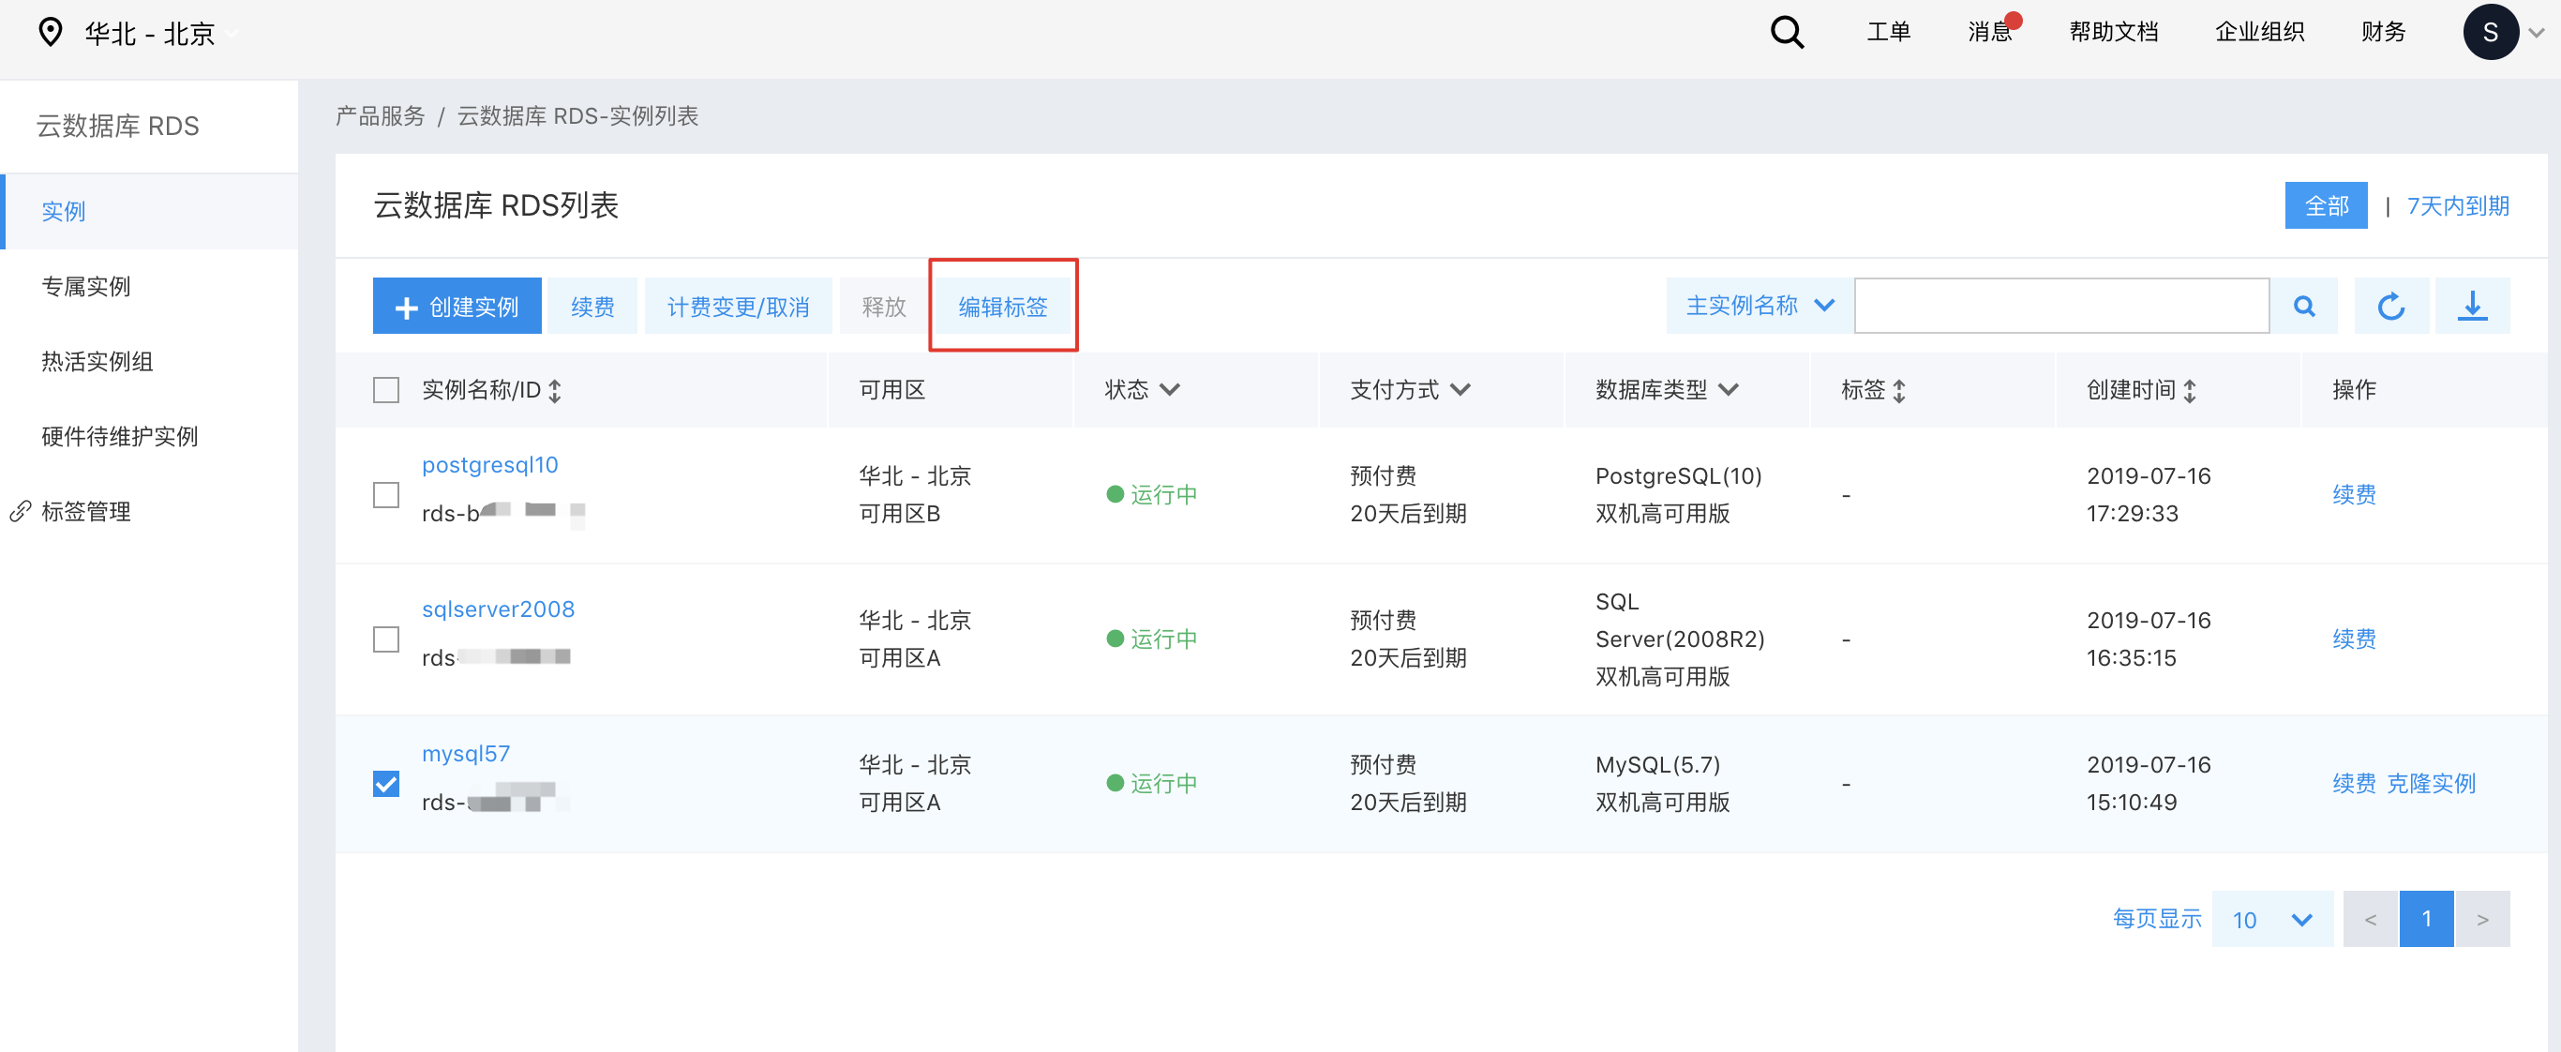2561x1052 pixels.
Task: Click the 编辑标签 button
Action: [1002, 307]
